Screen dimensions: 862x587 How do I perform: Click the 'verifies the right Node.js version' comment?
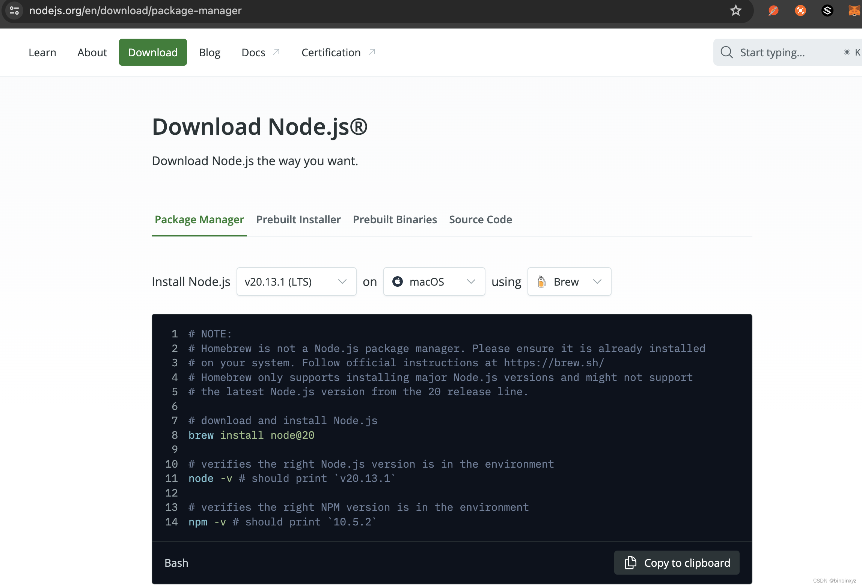click(371, 464)
